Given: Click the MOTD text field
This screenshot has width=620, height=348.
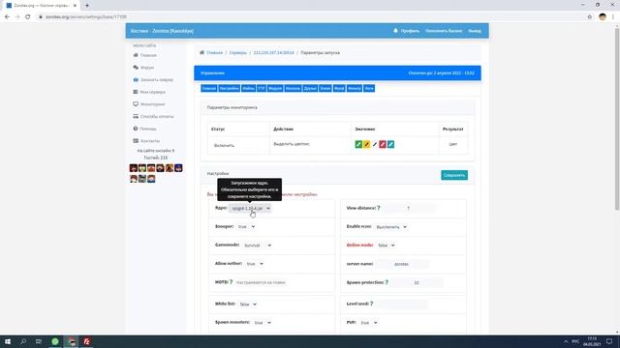Looking at the screenshot, I should 261,282.
